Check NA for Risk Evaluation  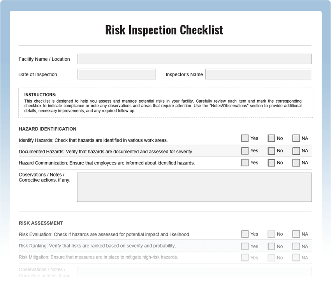[x=296, y=234]
